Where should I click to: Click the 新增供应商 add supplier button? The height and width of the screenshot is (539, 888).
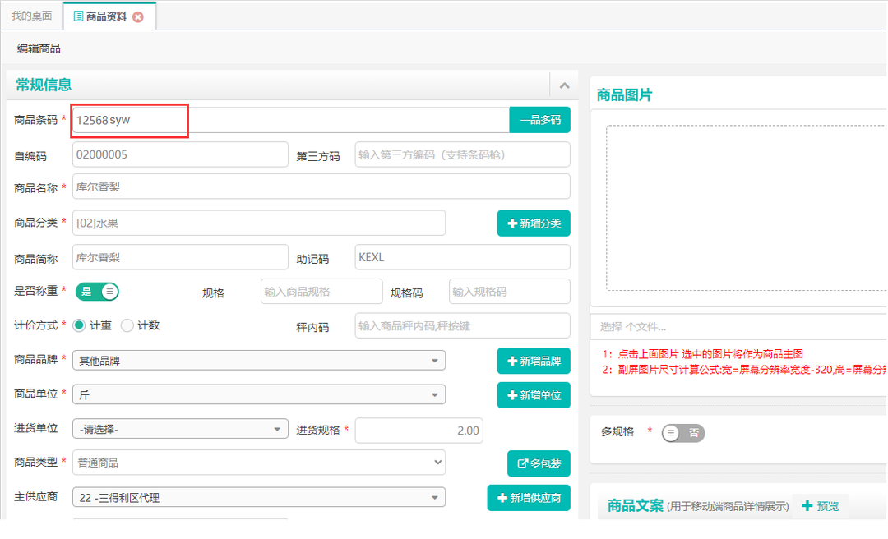point(529,498)
